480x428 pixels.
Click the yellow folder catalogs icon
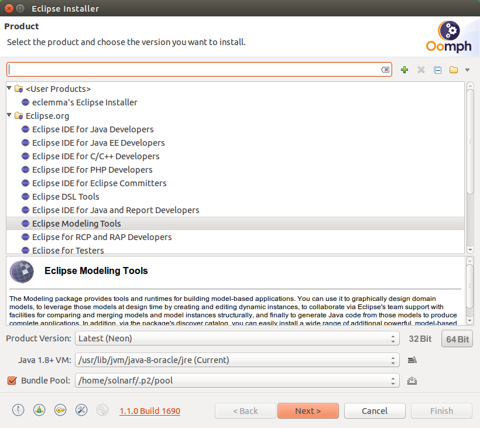pyautogui.click(x=454, y=70)
